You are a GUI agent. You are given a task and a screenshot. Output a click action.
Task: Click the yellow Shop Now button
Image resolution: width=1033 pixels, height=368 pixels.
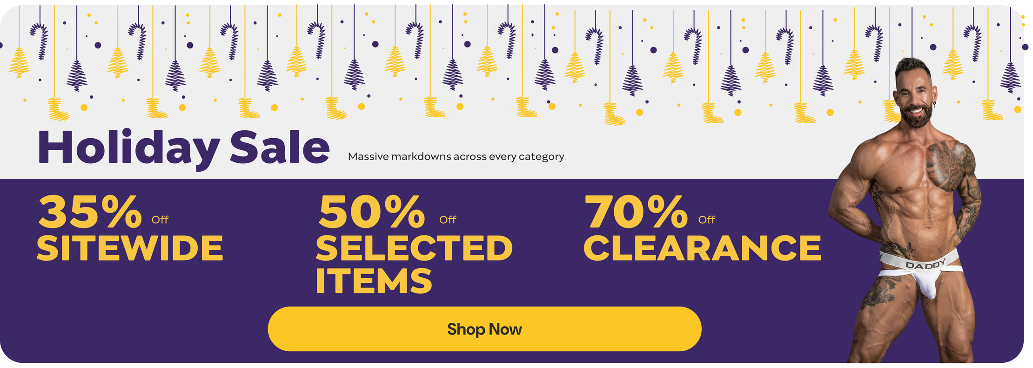[484, 329]
